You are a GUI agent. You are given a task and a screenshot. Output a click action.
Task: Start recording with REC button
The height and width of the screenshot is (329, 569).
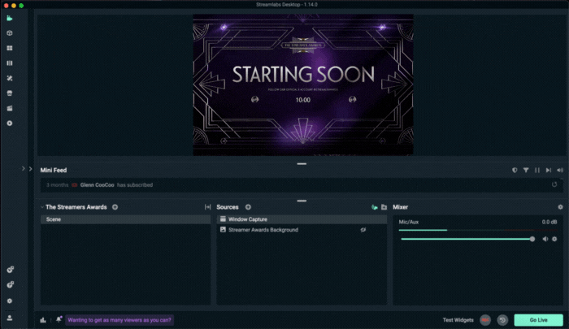[x=485, y=320]
